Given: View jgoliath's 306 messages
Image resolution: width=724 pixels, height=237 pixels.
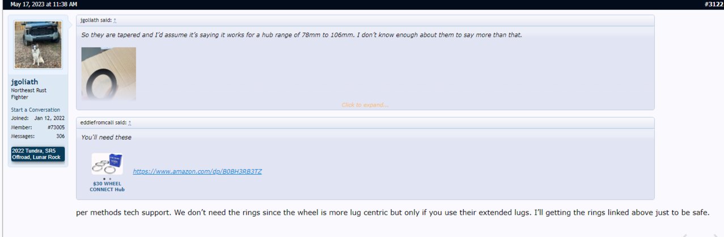Looking at the screenshot, I should (60, 136).
